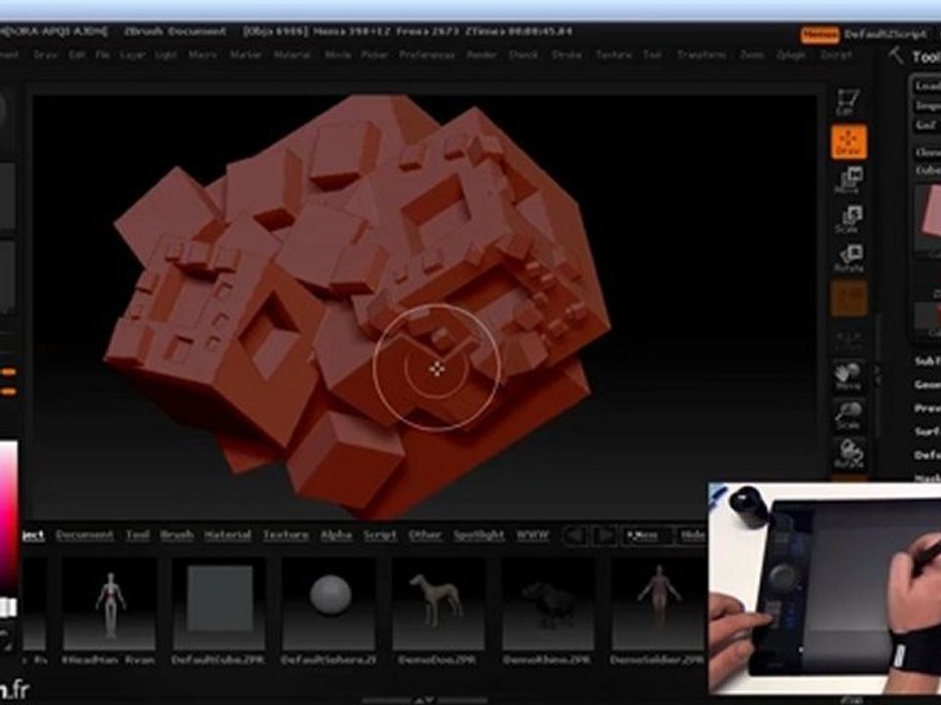This screenshot has width=941, height=705.
Task: Switch to the LightBox Other tab
Action: click(424, 535)
